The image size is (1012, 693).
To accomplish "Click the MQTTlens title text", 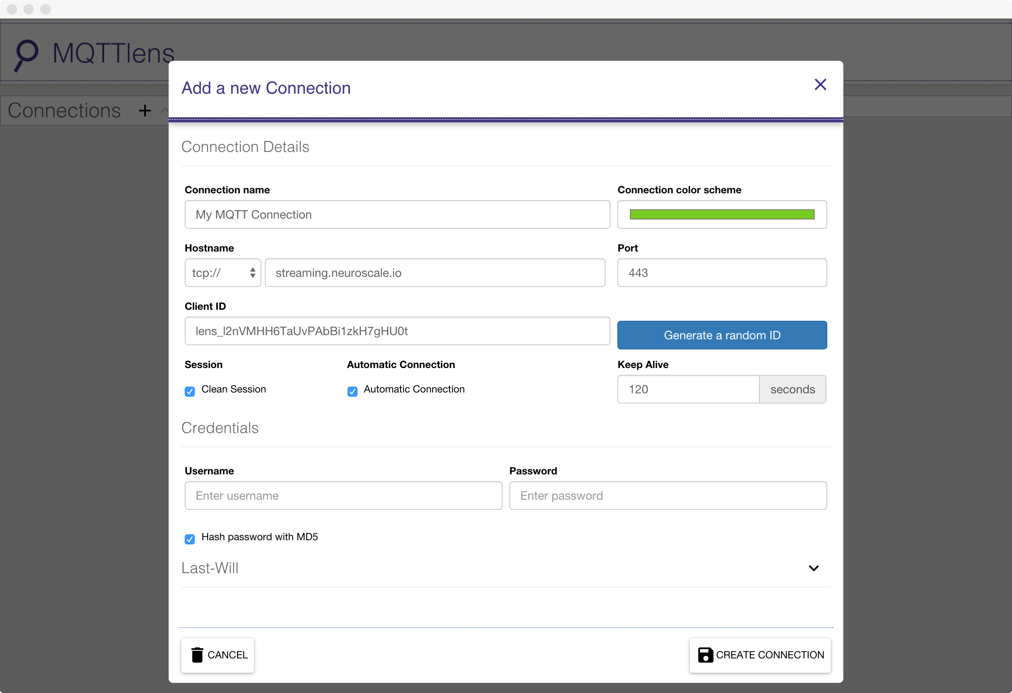I will pyautogui.click(x=113, y=54).
